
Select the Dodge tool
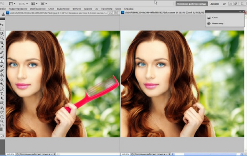pyautogui.click(x=2, y=84)
